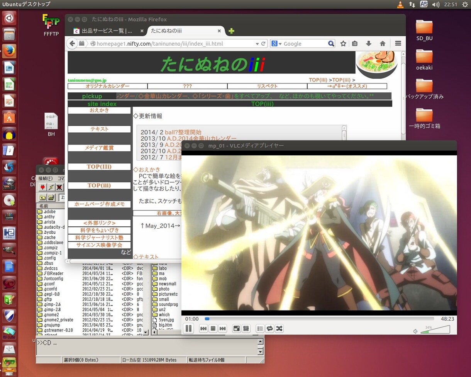Open the リスペクト link

[x=267, y=86]
